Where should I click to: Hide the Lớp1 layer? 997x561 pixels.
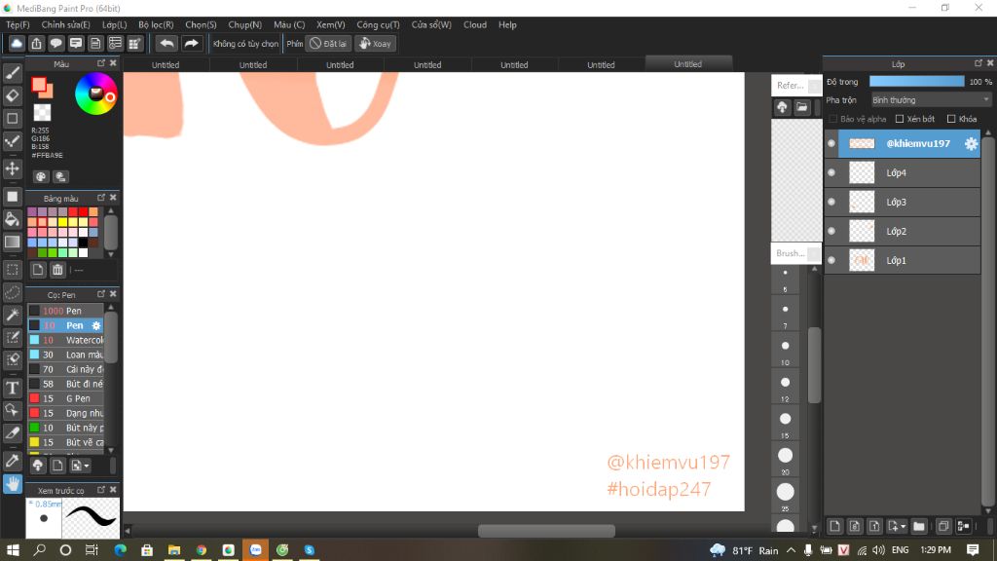pos(831,260)
